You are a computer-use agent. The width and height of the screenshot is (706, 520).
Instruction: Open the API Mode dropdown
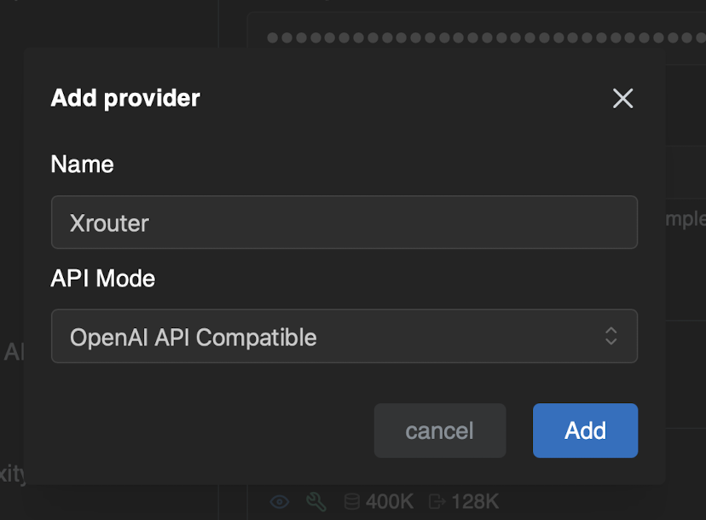point(344,337)
